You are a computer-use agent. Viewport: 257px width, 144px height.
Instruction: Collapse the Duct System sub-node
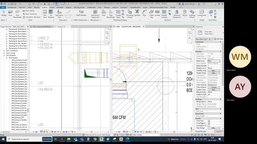(6, 58)
